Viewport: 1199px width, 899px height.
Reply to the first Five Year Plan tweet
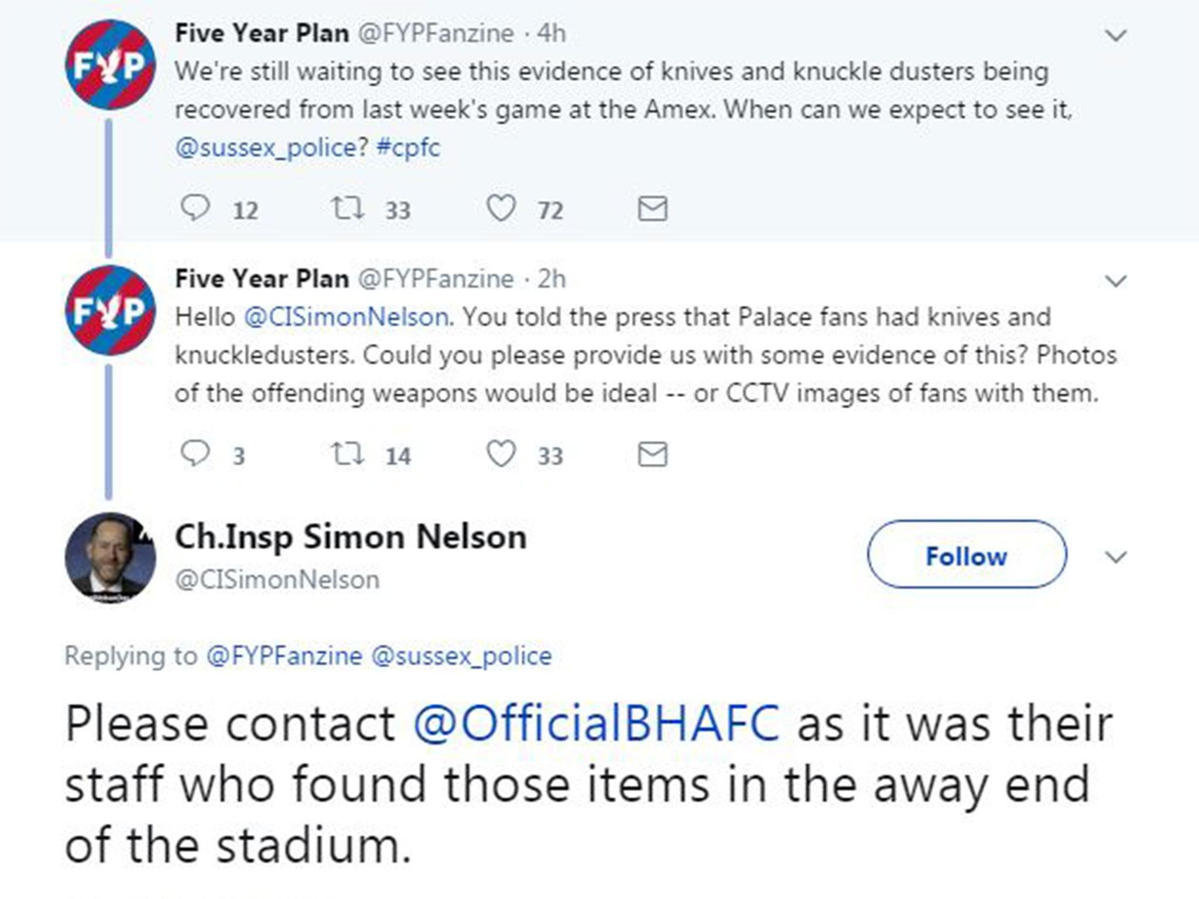point(195,209)
